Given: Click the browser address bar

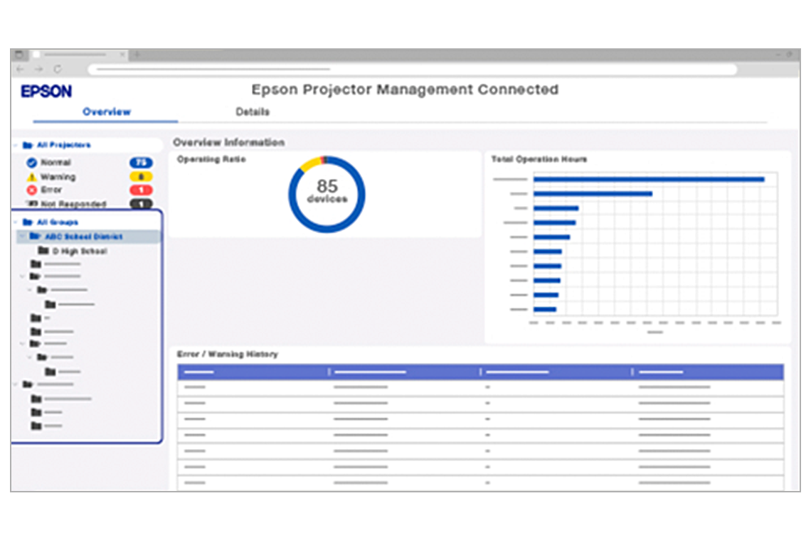Looking at the screenshot, I should click(412, 69).
